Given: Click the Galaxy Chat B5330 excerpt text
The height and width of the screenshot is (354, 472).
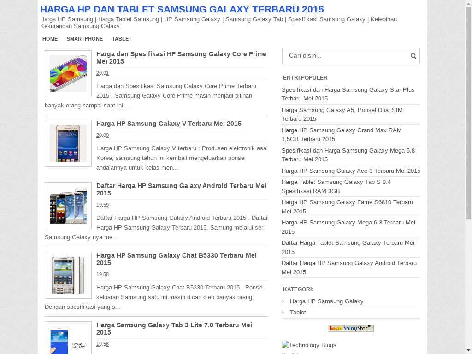Looking at the screenshot, I should (x=154, y=297).
